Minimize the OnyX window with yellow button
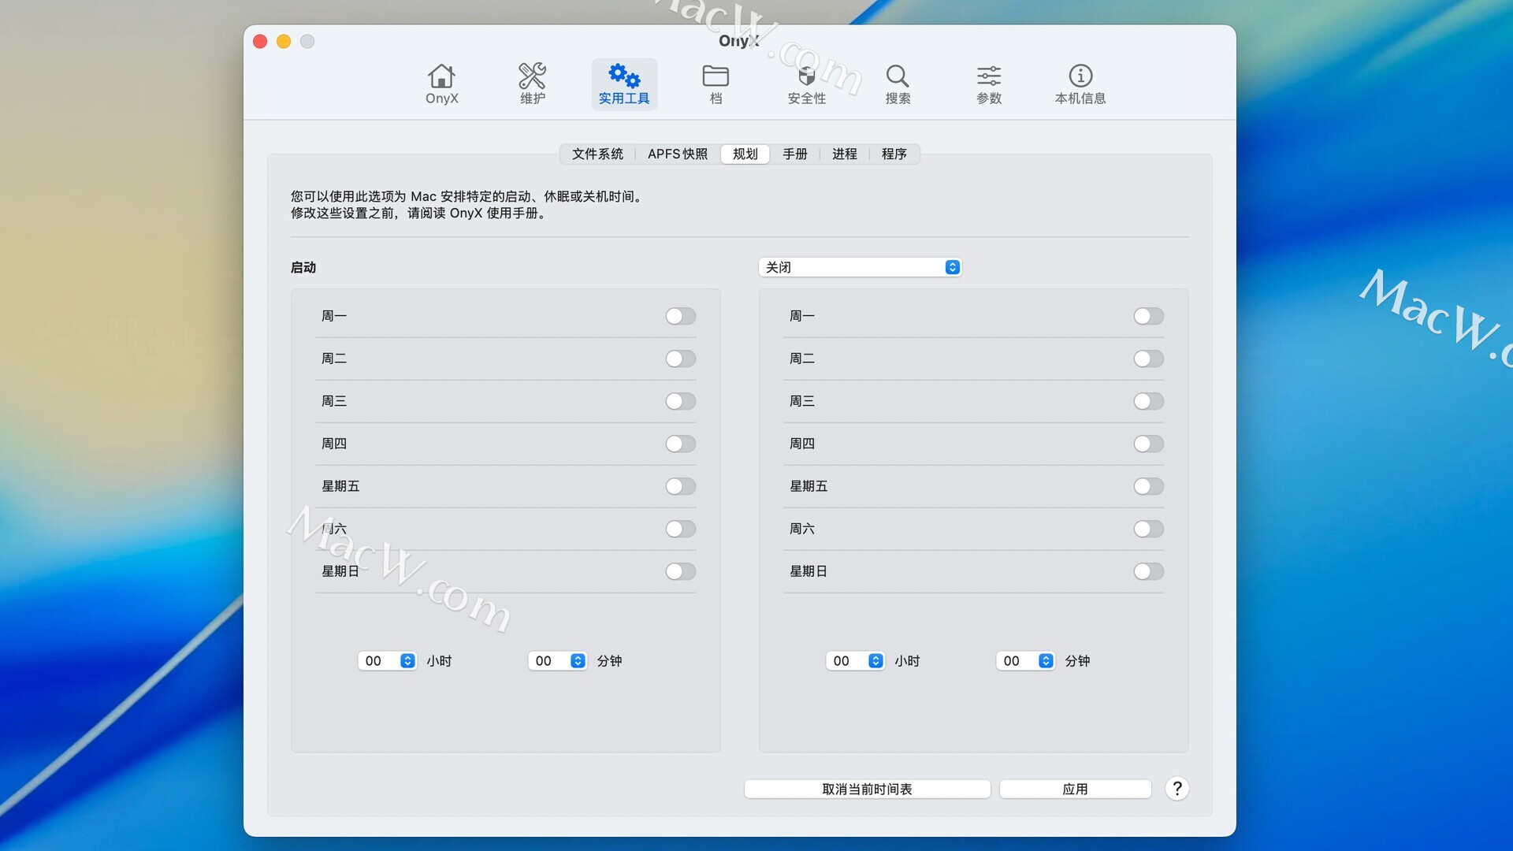This screenshot has width=1513, height=851. point(284,41)
